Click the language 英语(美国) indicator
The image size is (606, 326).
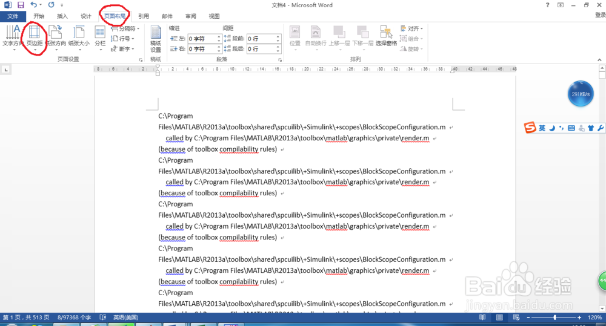[x=125, y=317]
